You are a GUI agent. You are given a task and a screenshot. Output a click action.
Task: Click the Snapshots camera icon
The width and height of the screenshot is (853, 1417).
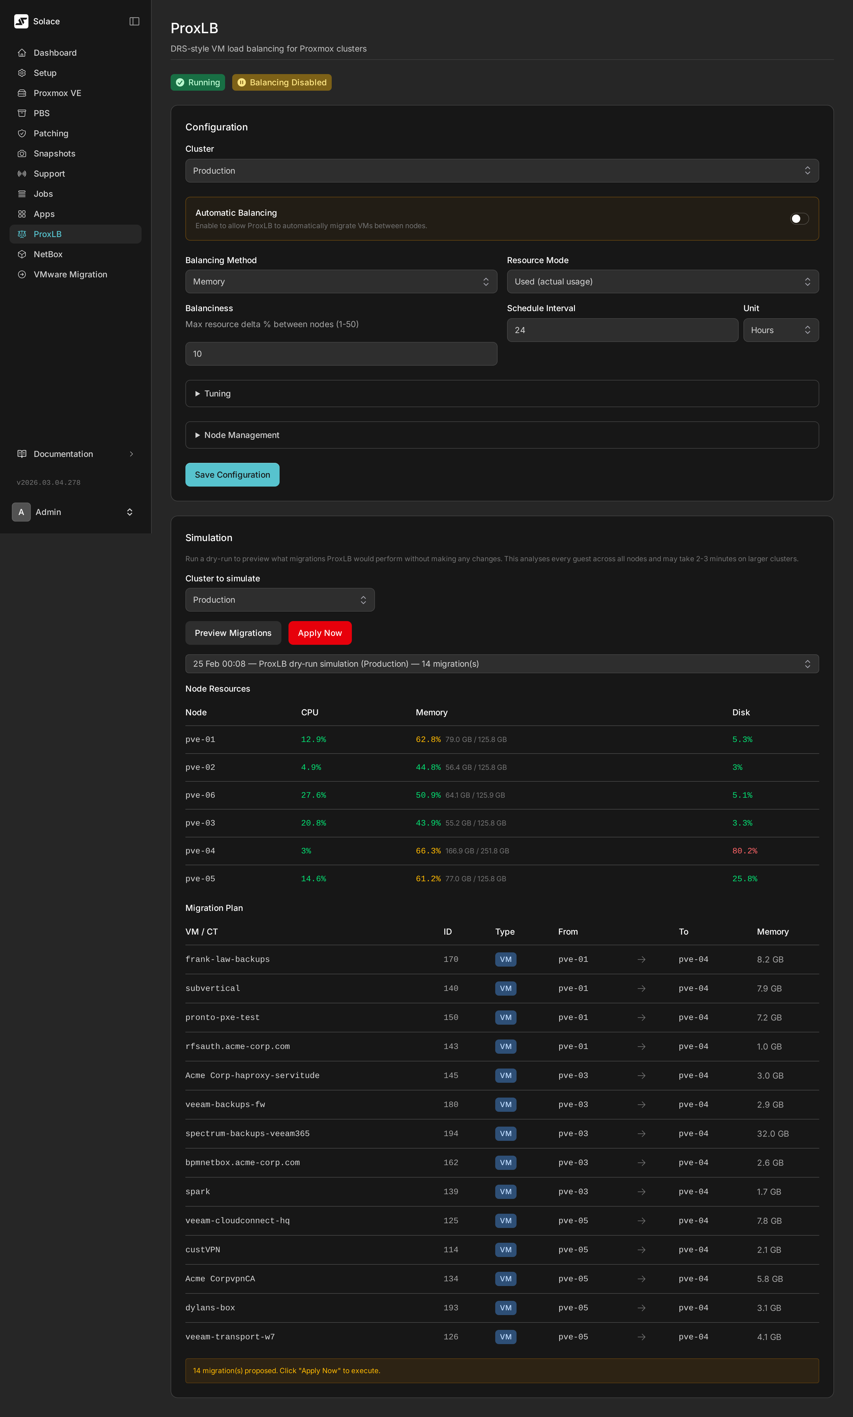pyautogui.click(x=22, y=153)
